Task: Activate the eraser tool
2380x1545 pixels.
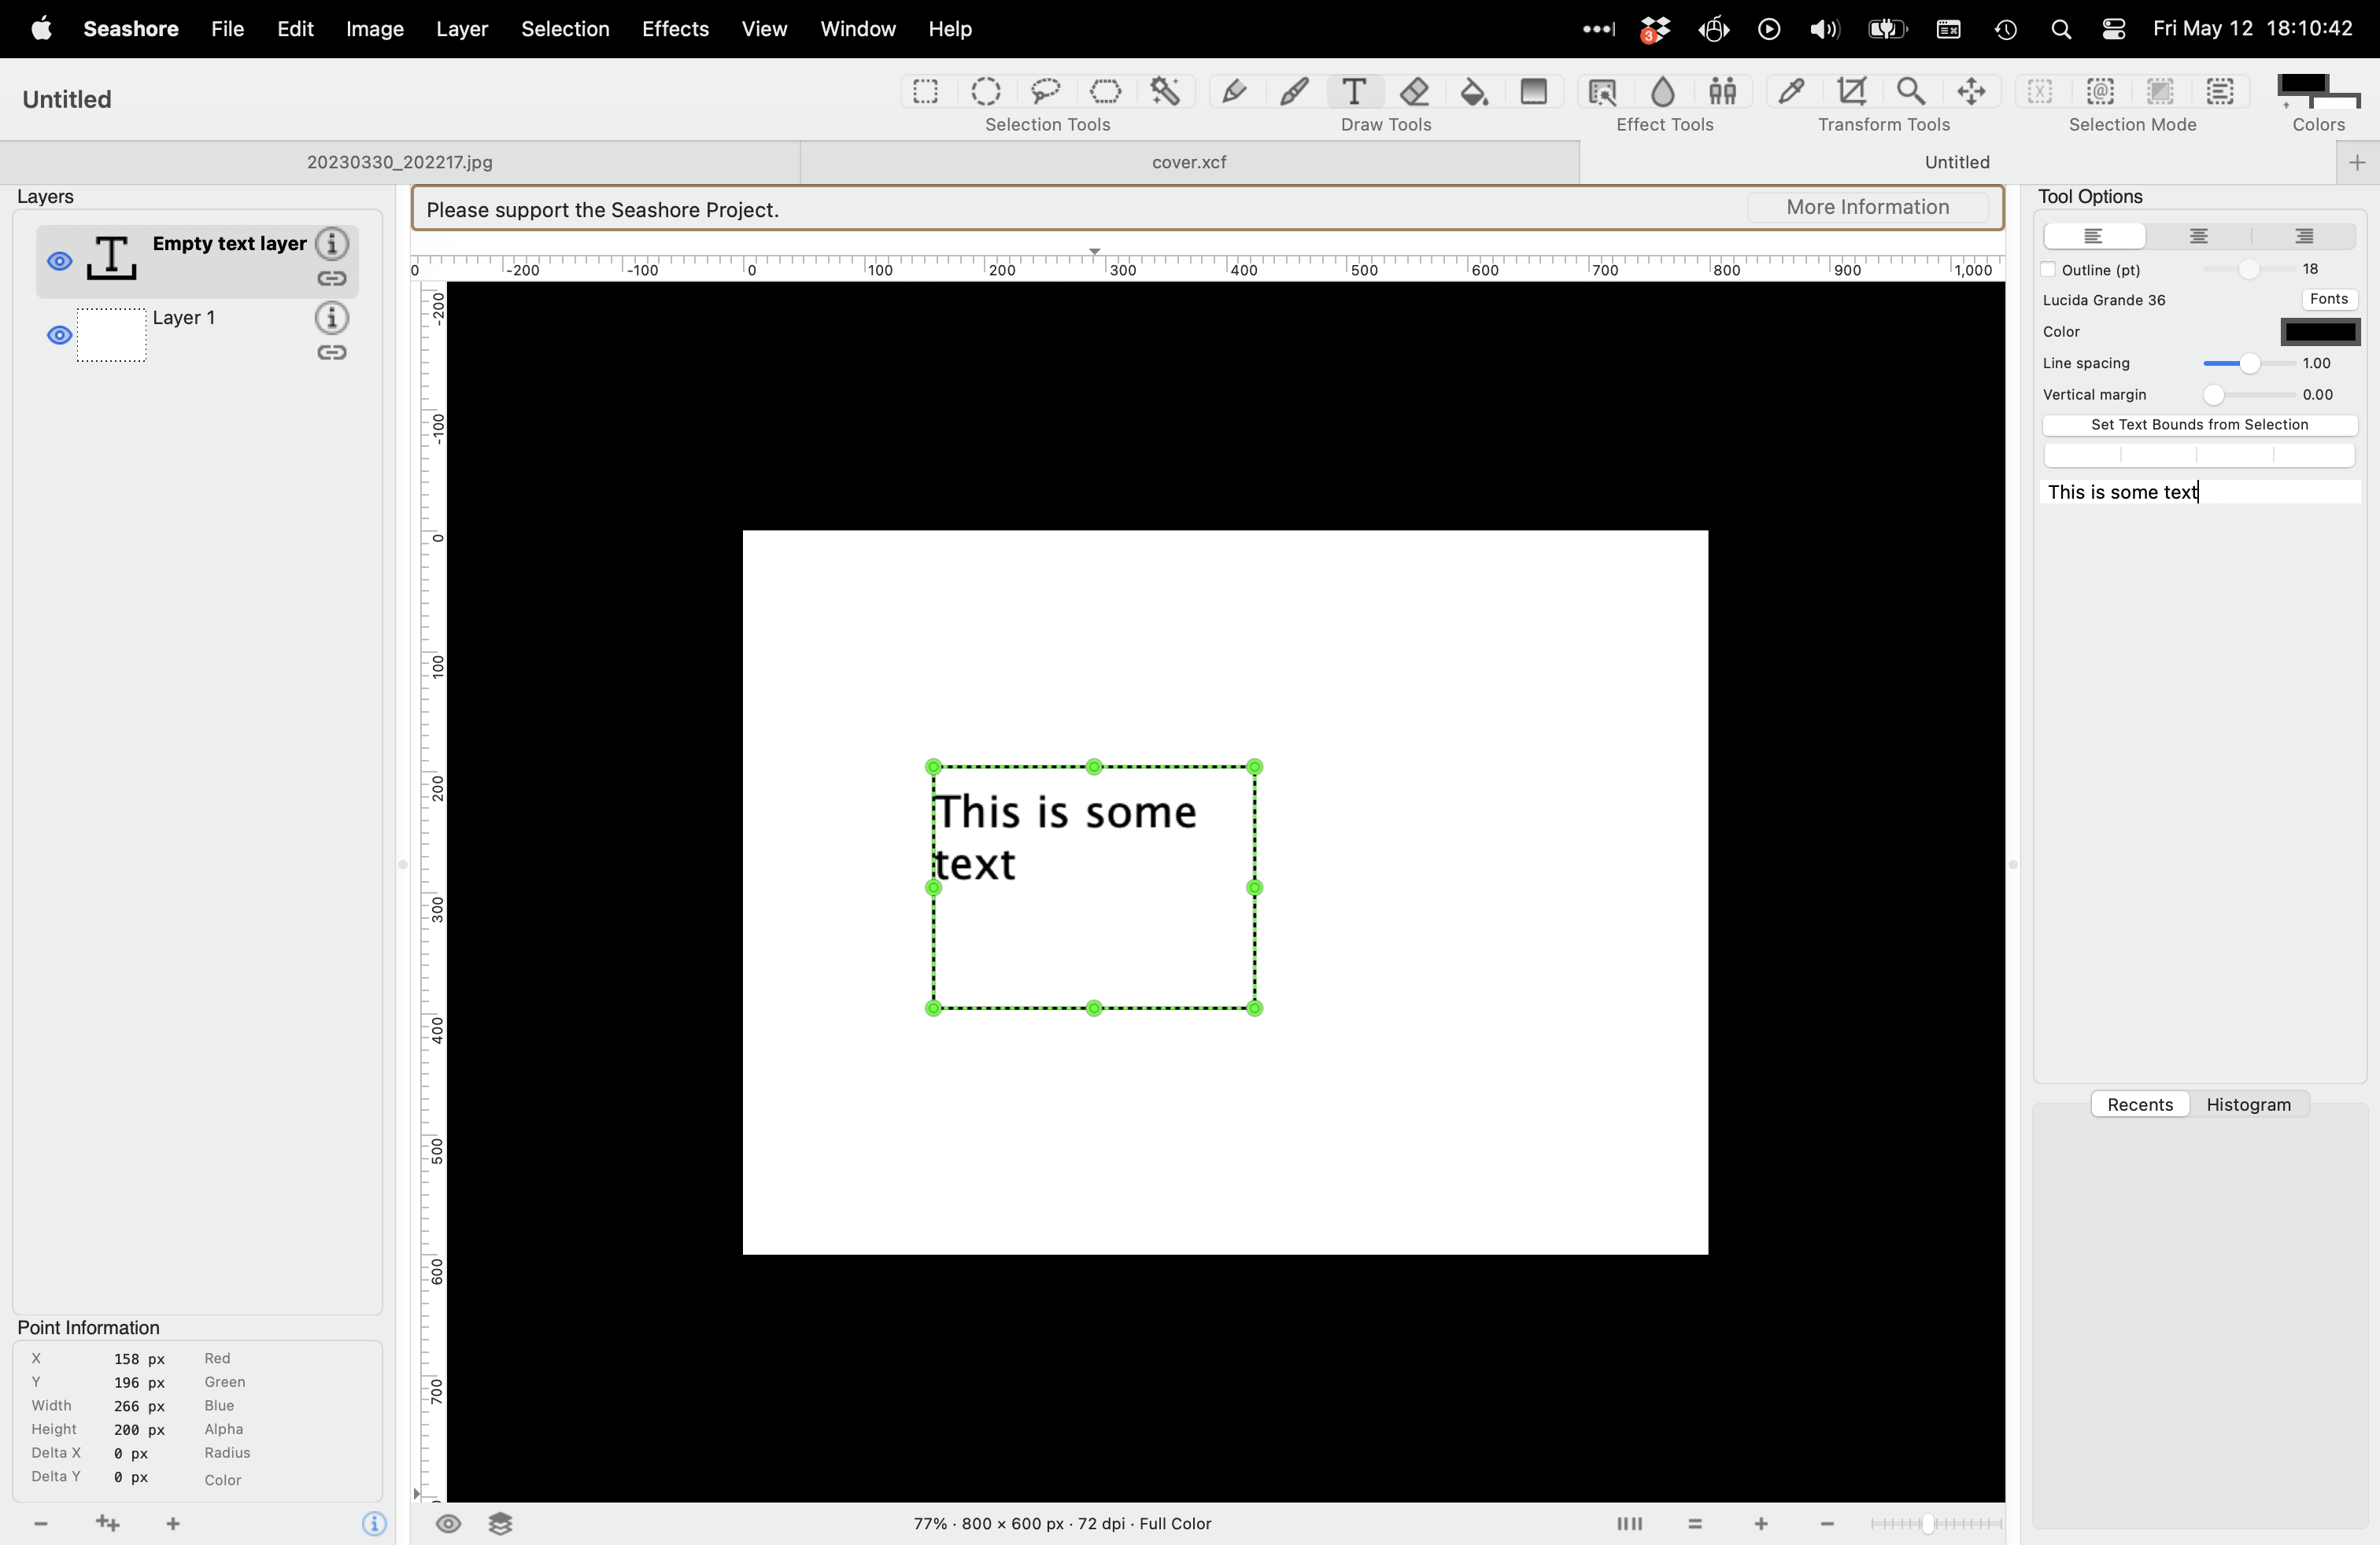Action: [x=1413, y=91]
